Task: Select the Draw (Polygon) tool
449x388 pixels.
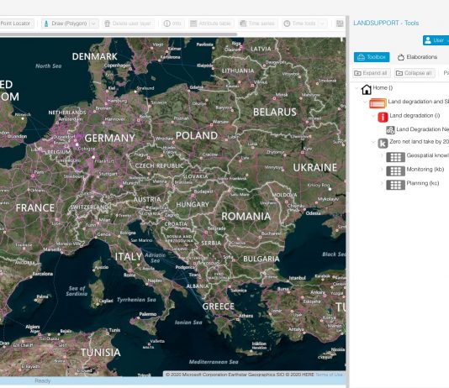Action: [x=66, y=24]
